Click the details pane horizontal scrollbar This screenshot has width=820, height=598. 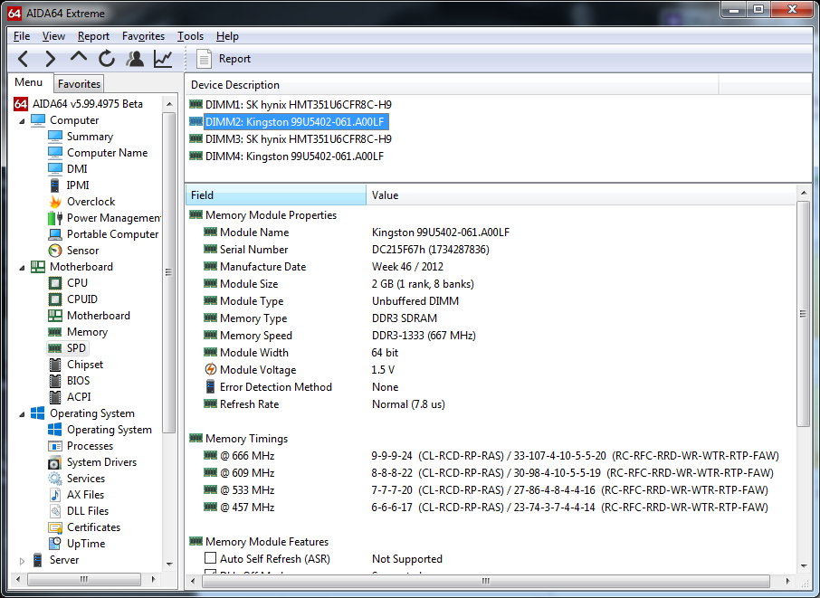coord(486,581)
